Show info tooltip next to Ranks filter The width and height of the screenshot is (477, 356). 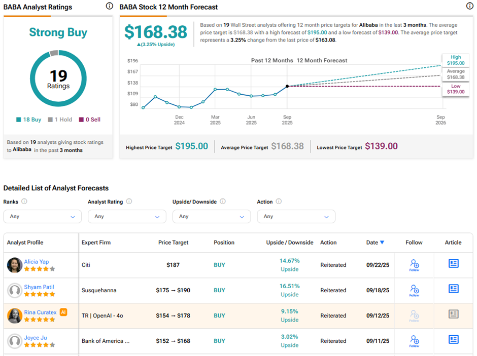(x=24, y=202)
